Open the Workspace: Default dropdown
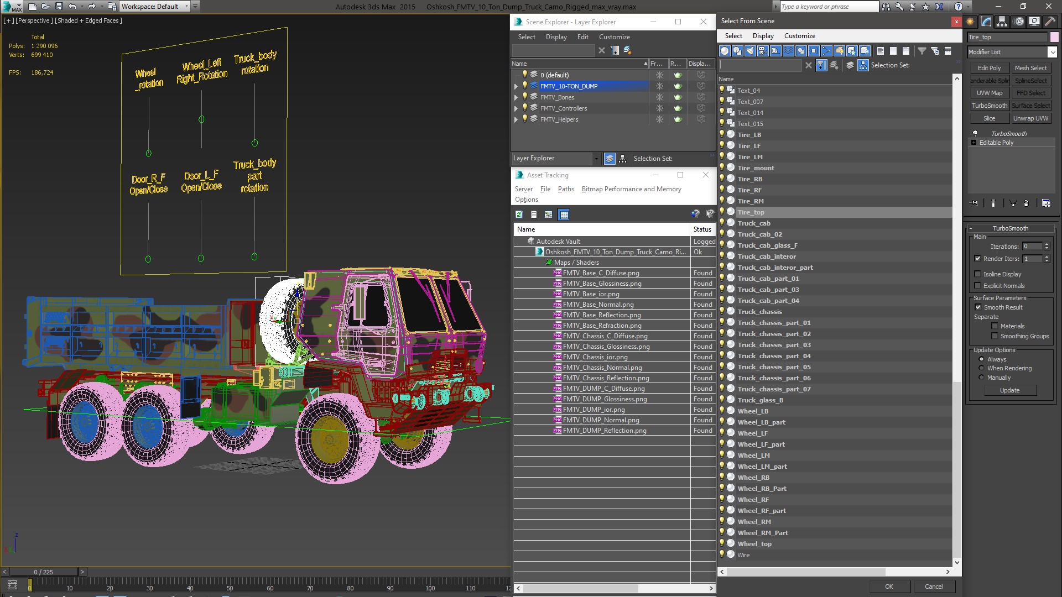This screenshot has width=1062, height=597. (x=155, y=7)
